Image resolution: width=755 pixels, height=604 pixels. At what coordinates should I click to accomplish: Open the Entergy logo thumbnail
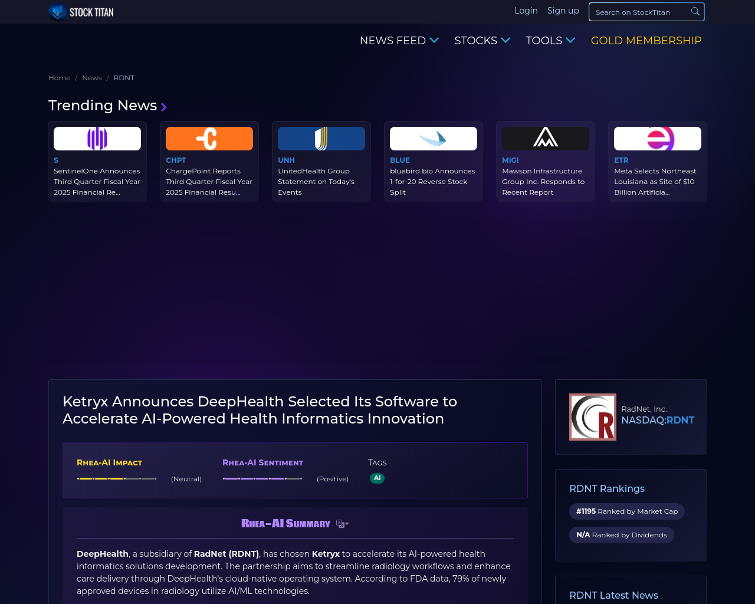tap(658, 139)
